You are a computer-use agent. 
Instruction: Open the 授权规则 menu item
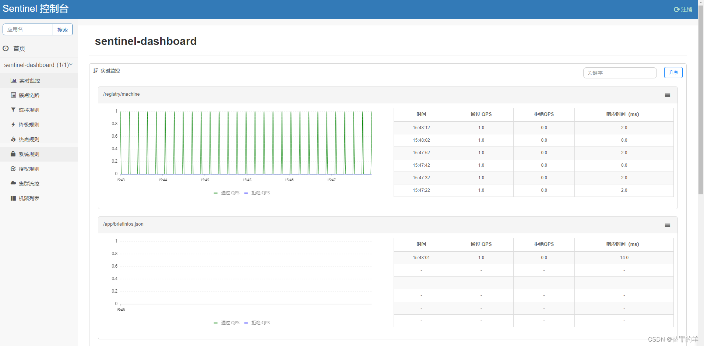tap(39, 169)
